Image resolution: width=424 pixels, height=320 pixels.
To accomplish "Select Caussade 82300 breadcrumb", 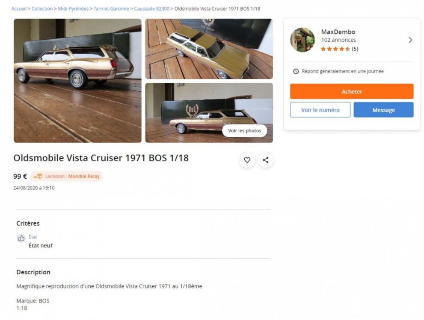I will tap(151, 9).
